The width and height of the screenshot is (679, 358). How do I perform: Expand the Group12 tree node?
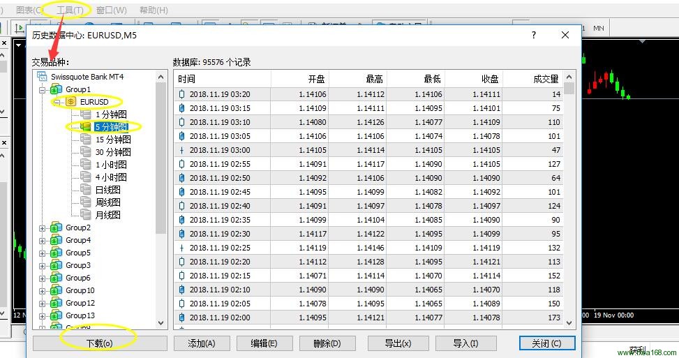point(43,304)
